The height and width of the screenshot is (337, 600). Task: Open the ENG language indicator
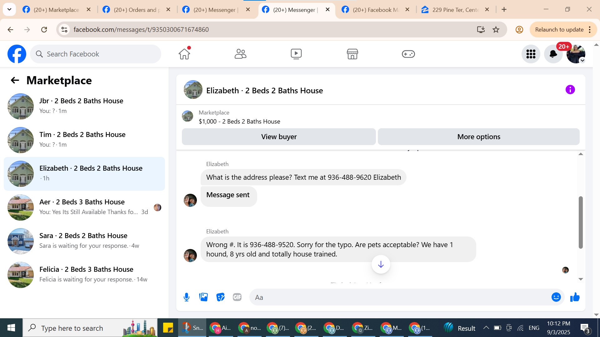pos(534,328)
